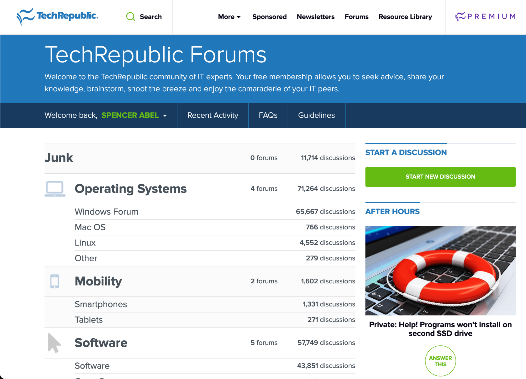Viewport: 526px width, 379px height.
Task: Click the '4,552 discussions' Linux count
Action: click(x=327, y=243)
